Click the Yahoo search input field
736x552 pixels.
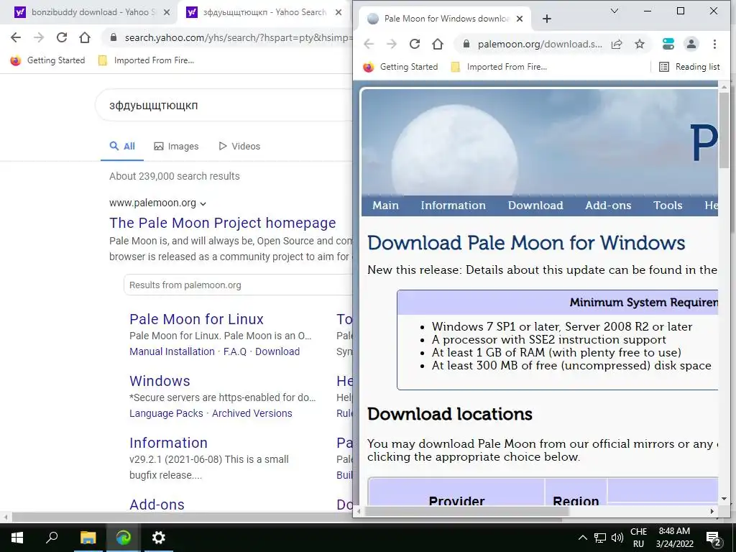[225, 105]
